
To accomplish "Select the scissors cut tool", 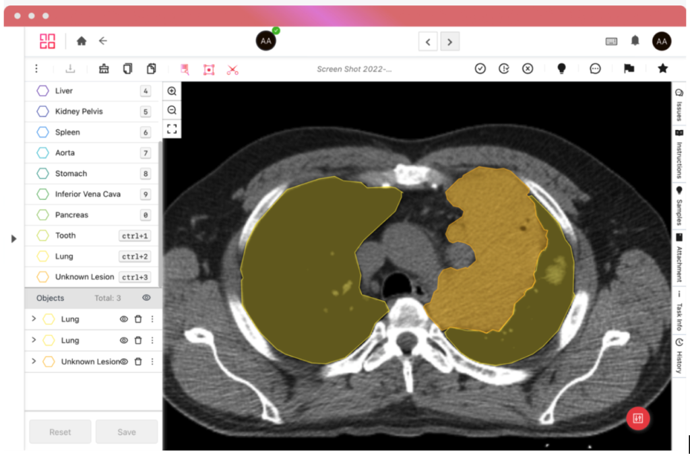I will pyautogui.click(x=232, y=69).
